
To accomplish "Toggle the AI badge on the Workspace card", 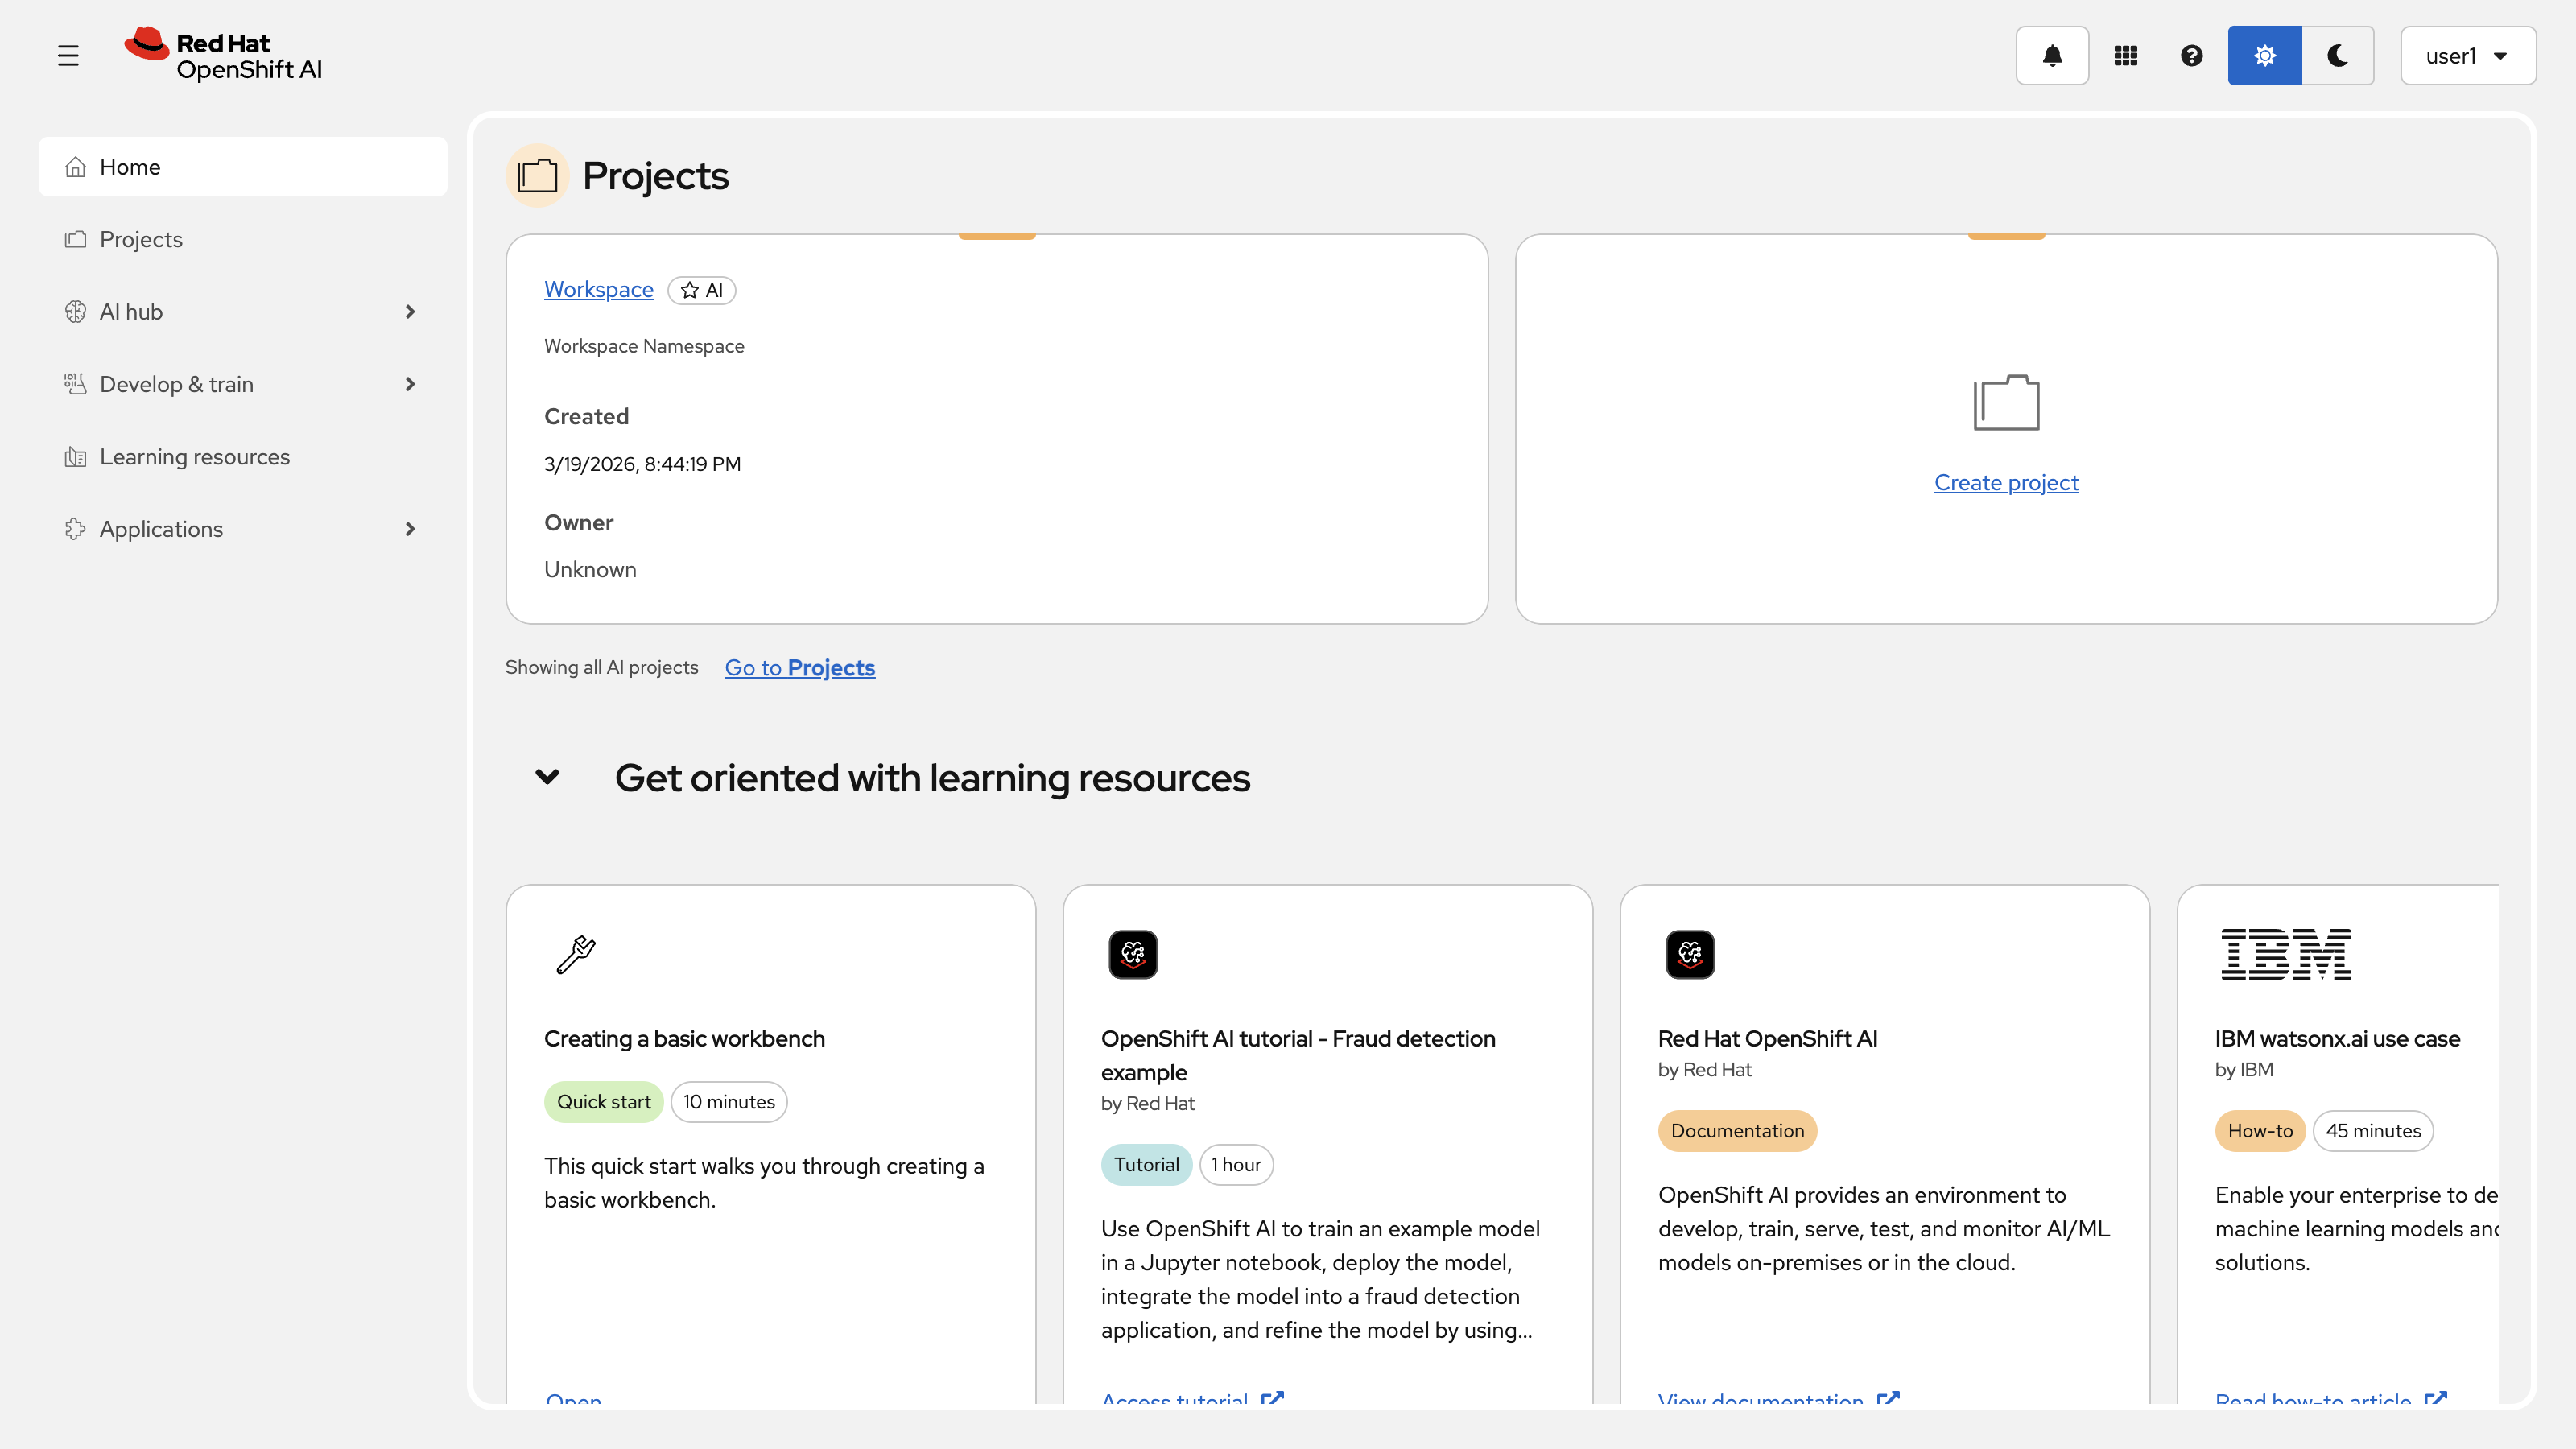I will pyautogui.click(x=701, y=290).
